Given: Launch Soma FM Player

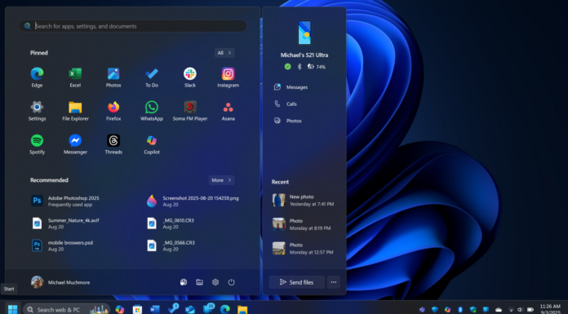Looking at the screenshot, I should point(190,110).
